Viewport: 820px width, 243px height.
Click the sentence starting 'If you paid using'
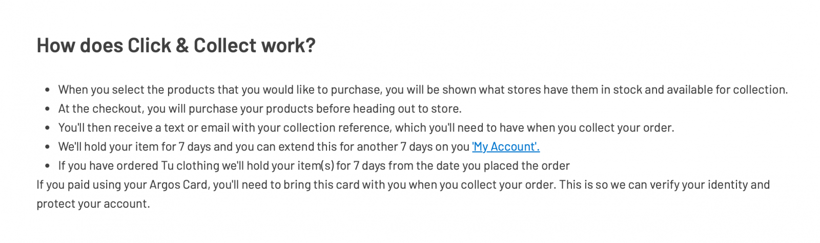[x=403, y=194]
